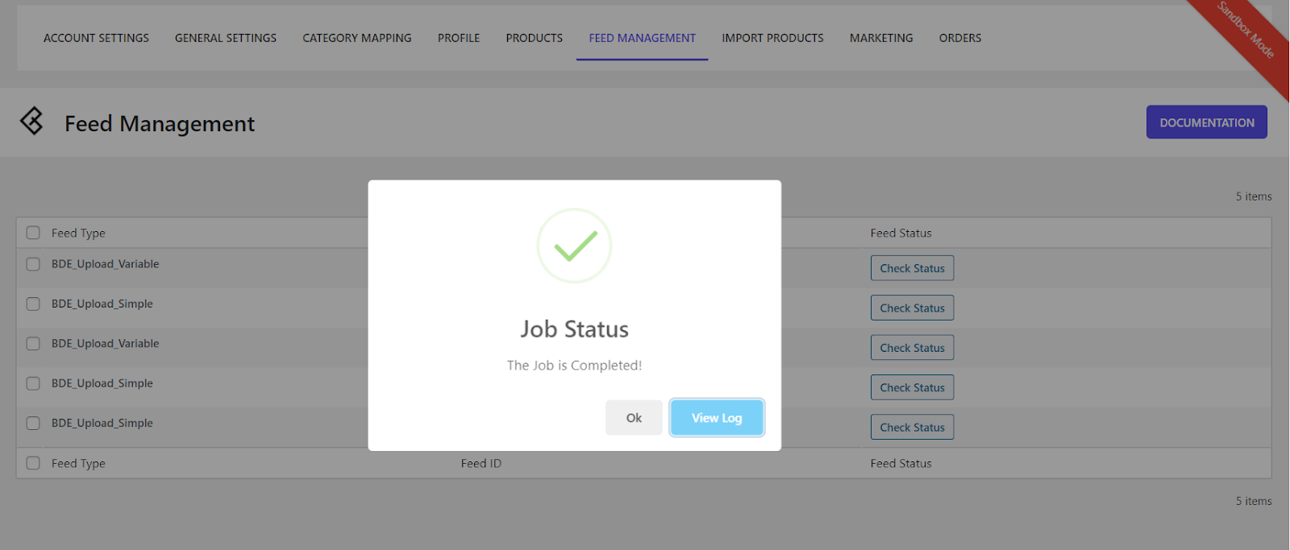
Task: Select the Products tab
Action: click(535, 38)
